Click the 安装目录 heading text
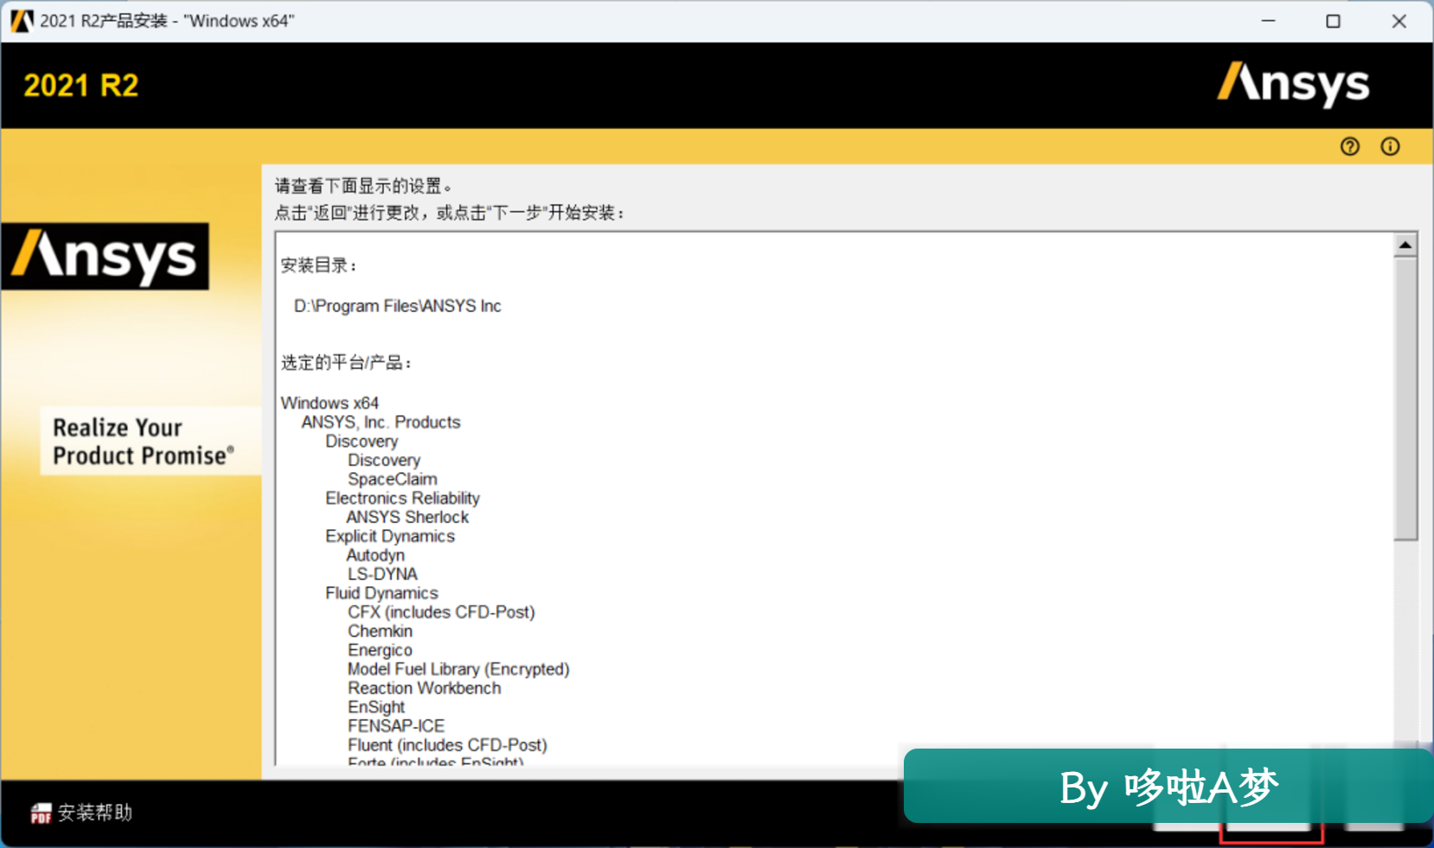Screen dimensions: 1434x848 318,265
